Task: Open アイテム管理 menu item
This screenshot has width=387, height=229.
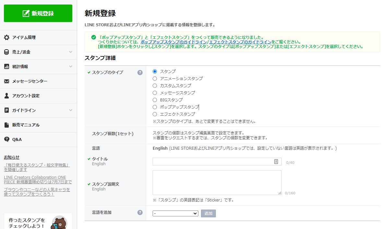Action: click(39, 38)
